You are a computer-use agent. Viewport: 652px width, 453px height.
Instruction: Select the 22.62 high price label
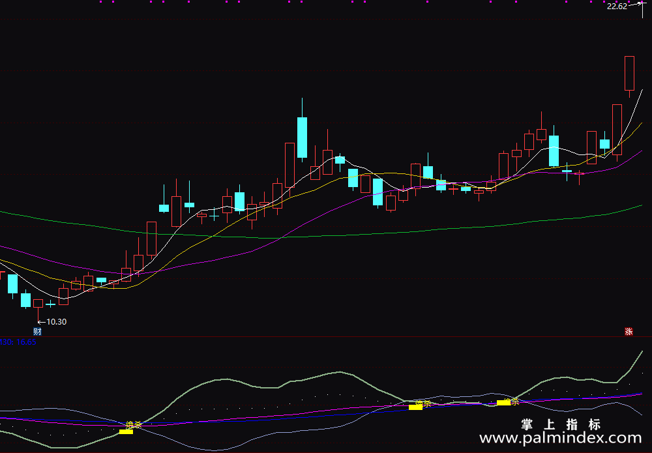tap(617, 7)
